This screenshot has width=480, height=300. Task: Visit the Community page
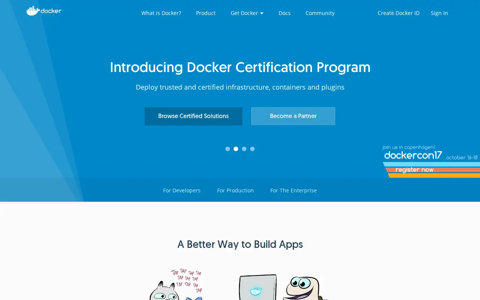(x=320, y=13)
